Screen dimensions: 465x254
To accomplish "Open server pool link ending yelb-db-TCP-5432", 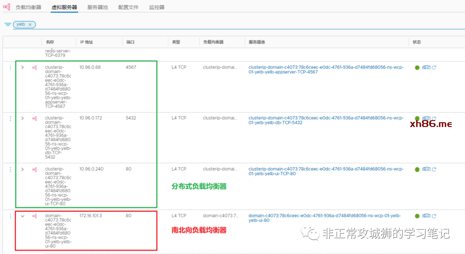I will click(326, 120).
